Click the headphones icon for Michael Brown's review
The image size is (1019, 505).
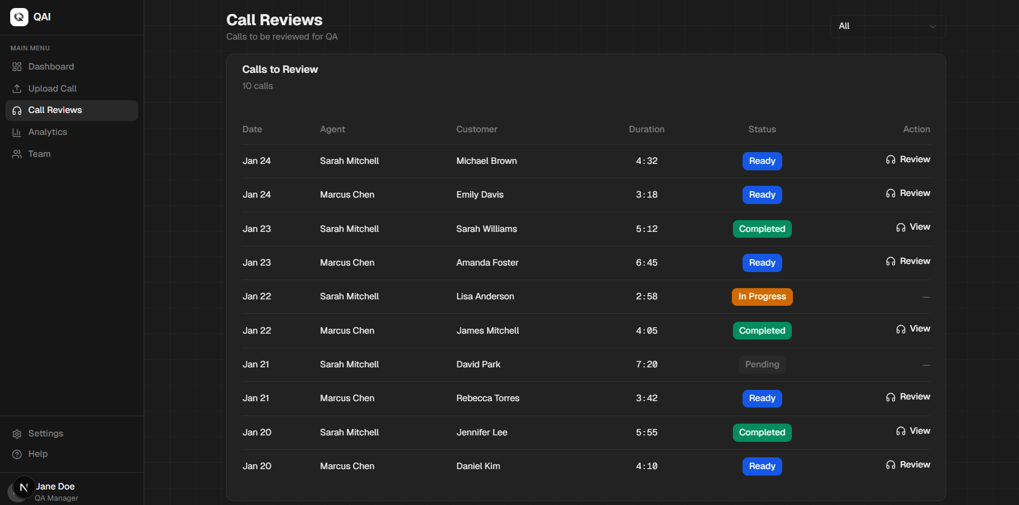point(890,160)
